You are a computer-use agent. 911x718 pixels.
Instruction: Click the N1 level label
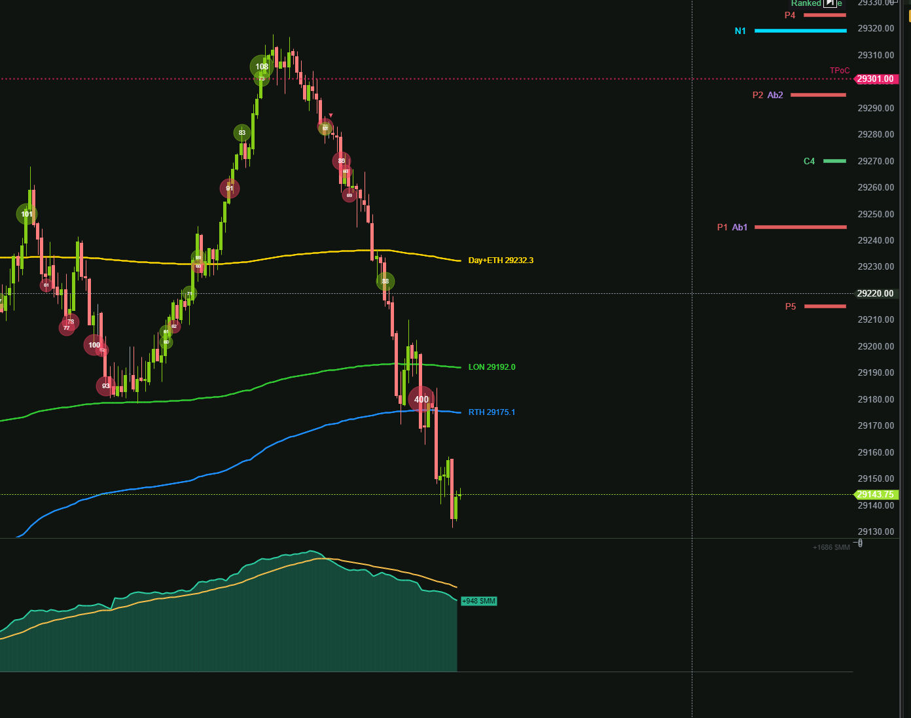click(740, 31)
